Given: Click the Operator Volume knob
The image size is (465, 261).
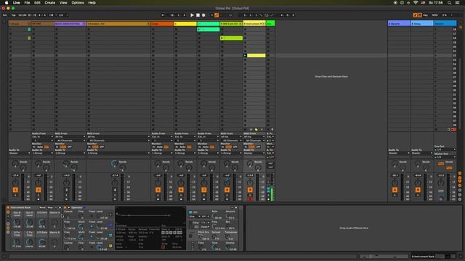Looking at the screenshot, I should coord(228,247).
